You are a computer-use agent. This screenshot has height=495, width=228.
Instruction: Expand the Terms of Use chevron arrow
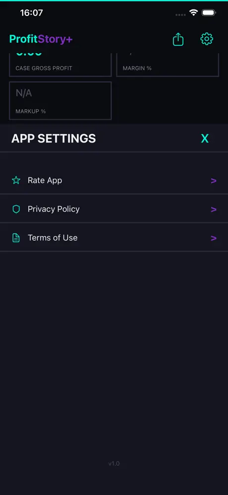(214, 238)
